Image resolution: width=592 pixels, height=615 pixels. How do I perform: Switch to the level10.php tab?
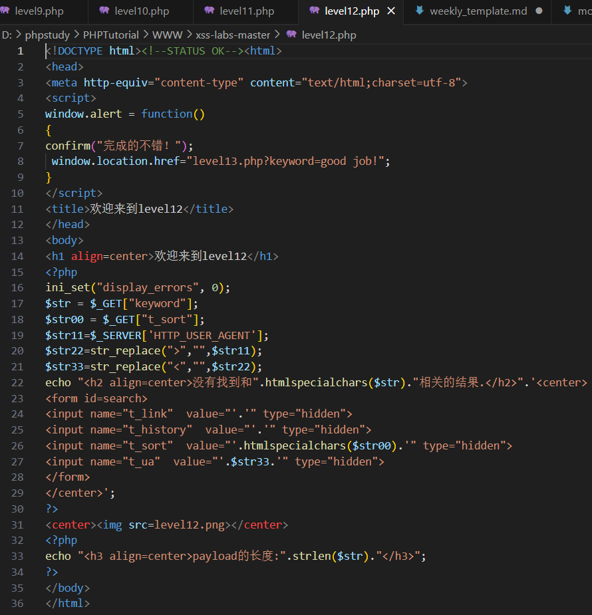tap(141, 11)
